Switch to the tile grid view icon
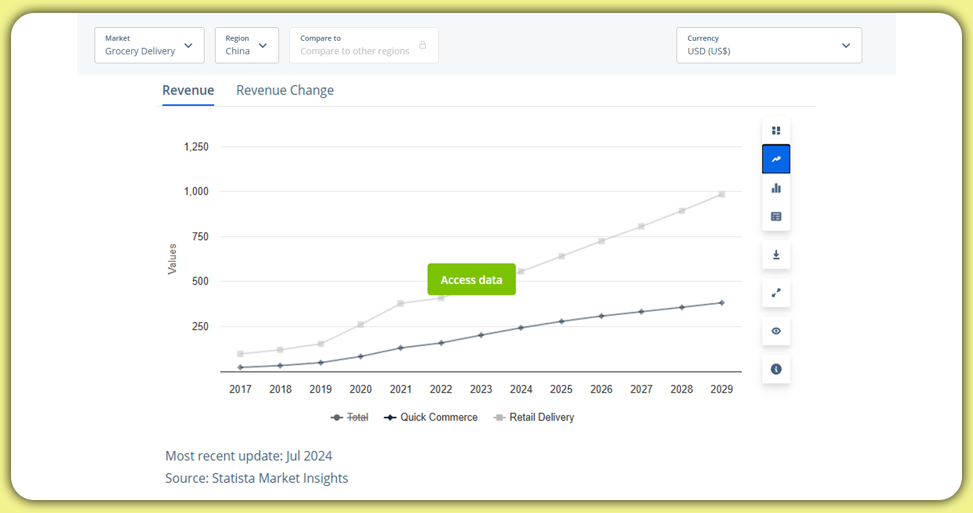The image size is (973, 513). click(776, 131)
